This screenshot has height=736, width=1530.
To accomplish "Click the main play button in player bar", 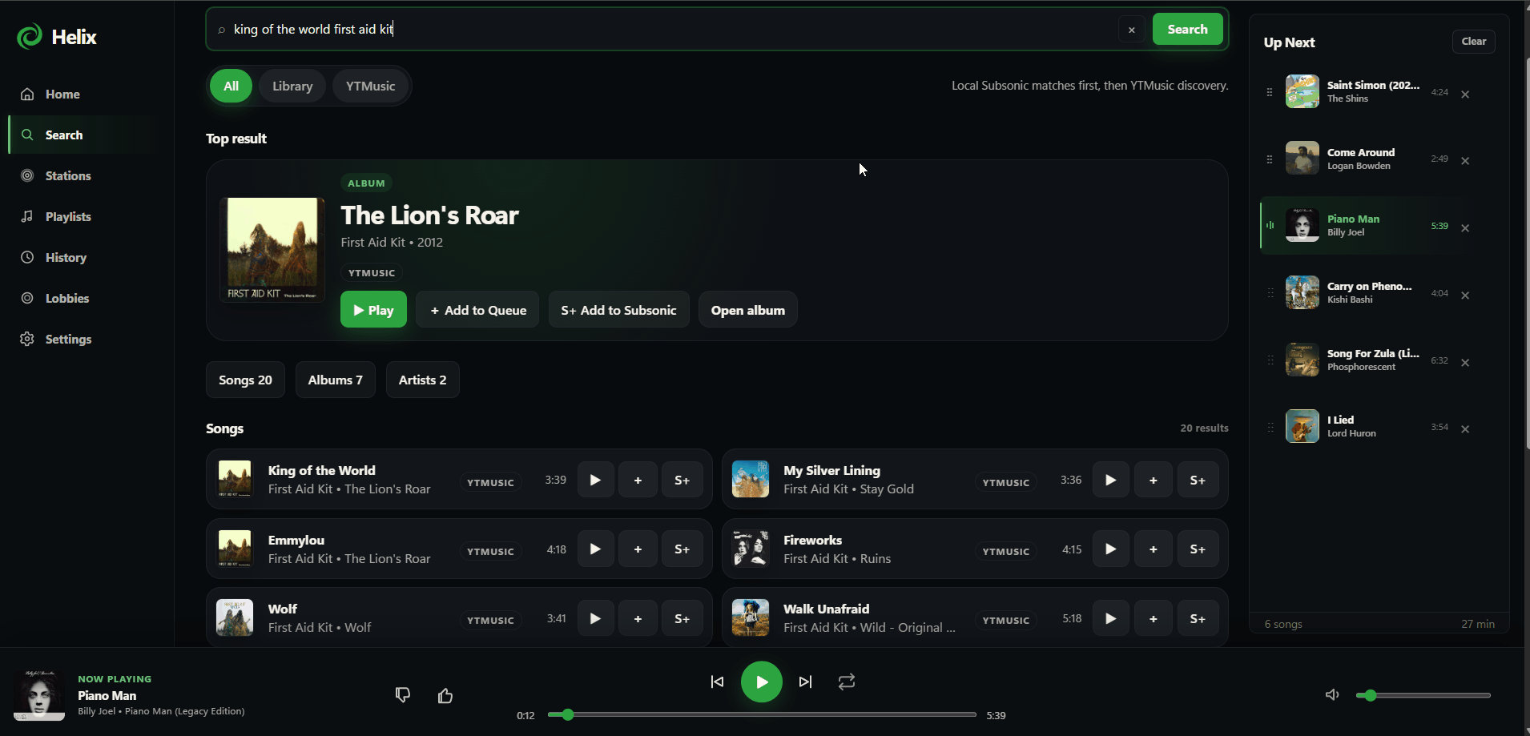I will (761, 682).
